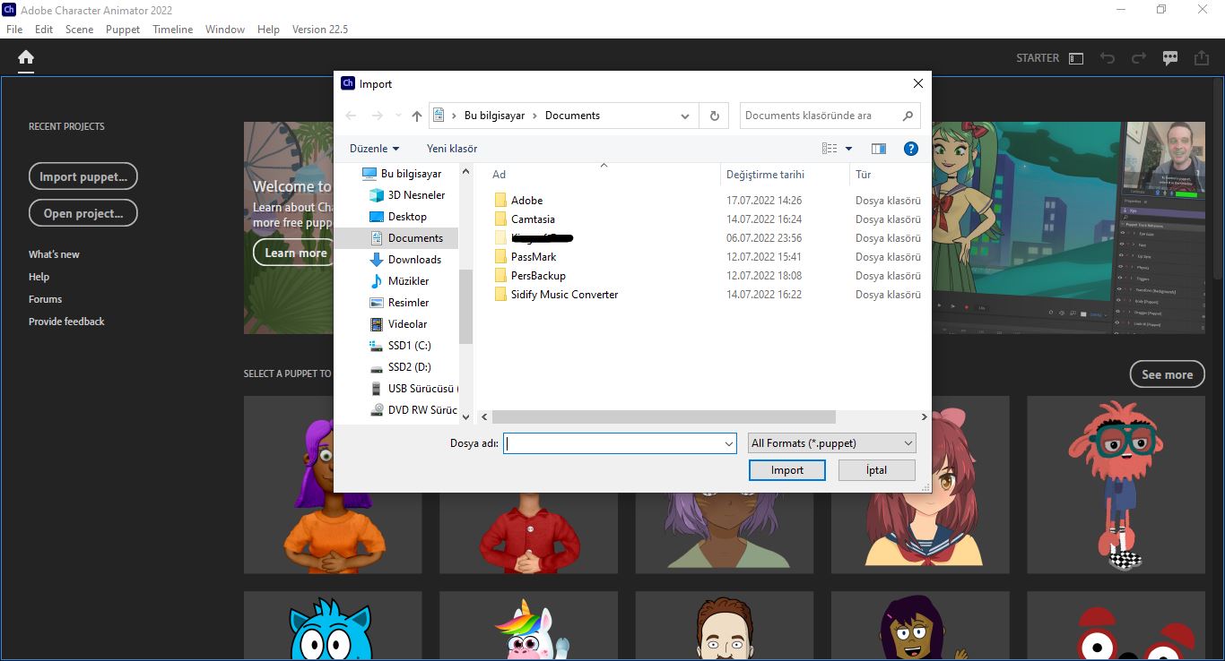
Task: Open the File menu
Action: click(x=14, y=30)
